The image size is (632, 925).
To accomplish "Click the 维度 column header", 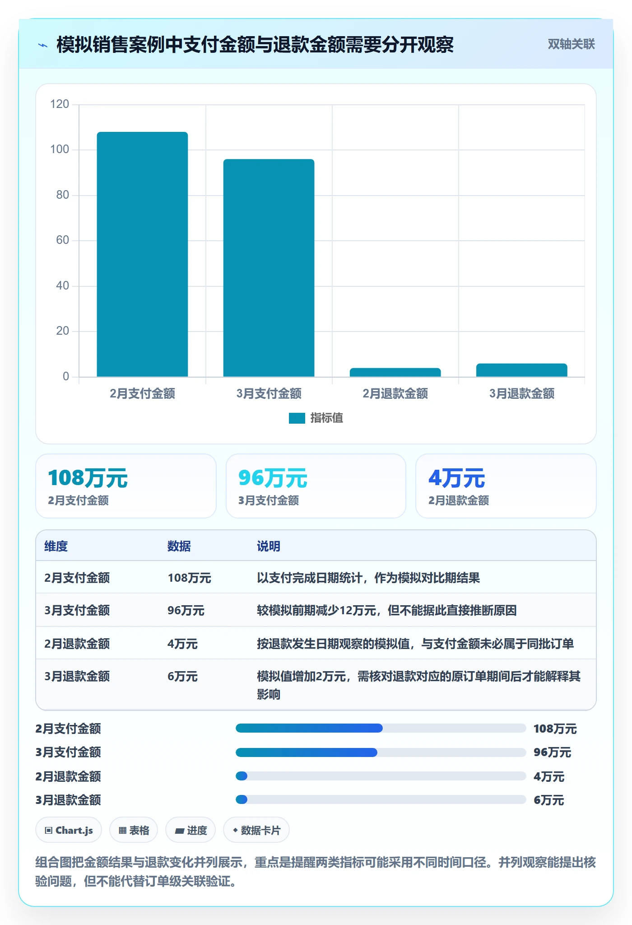I will [56, 546].
